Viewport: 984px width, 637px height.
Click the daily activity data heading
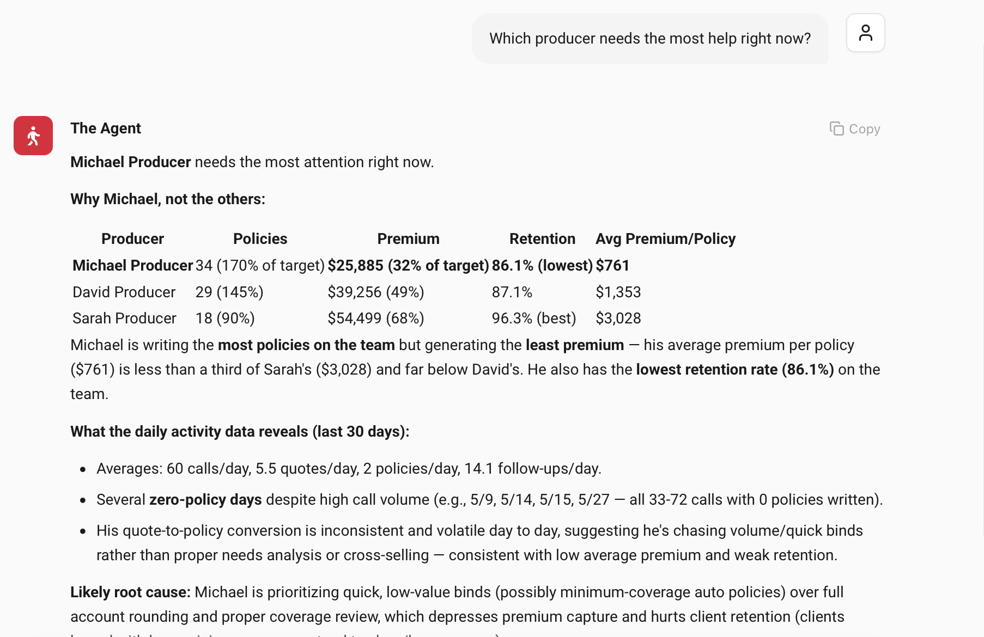[240, 432]
